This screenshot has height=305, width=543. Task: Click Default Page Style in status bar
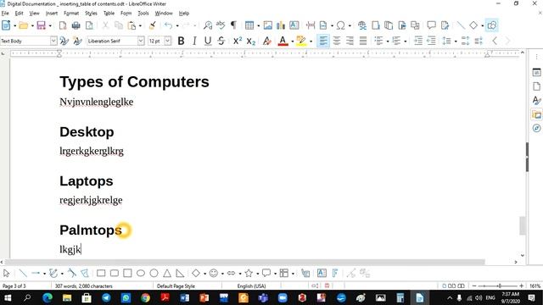[x=176, y=286]
